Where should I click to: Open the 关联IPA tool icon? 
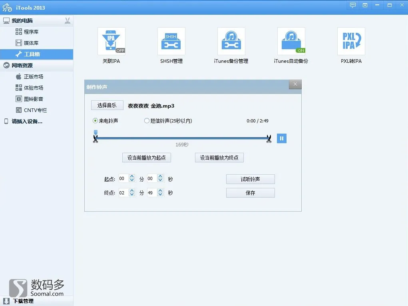click(x=111, y=41)
